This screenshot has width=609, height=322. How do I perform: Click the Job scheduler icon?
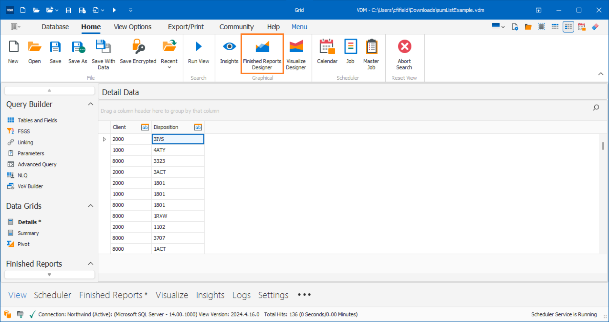pyautogui.click(x=351, y=47)
